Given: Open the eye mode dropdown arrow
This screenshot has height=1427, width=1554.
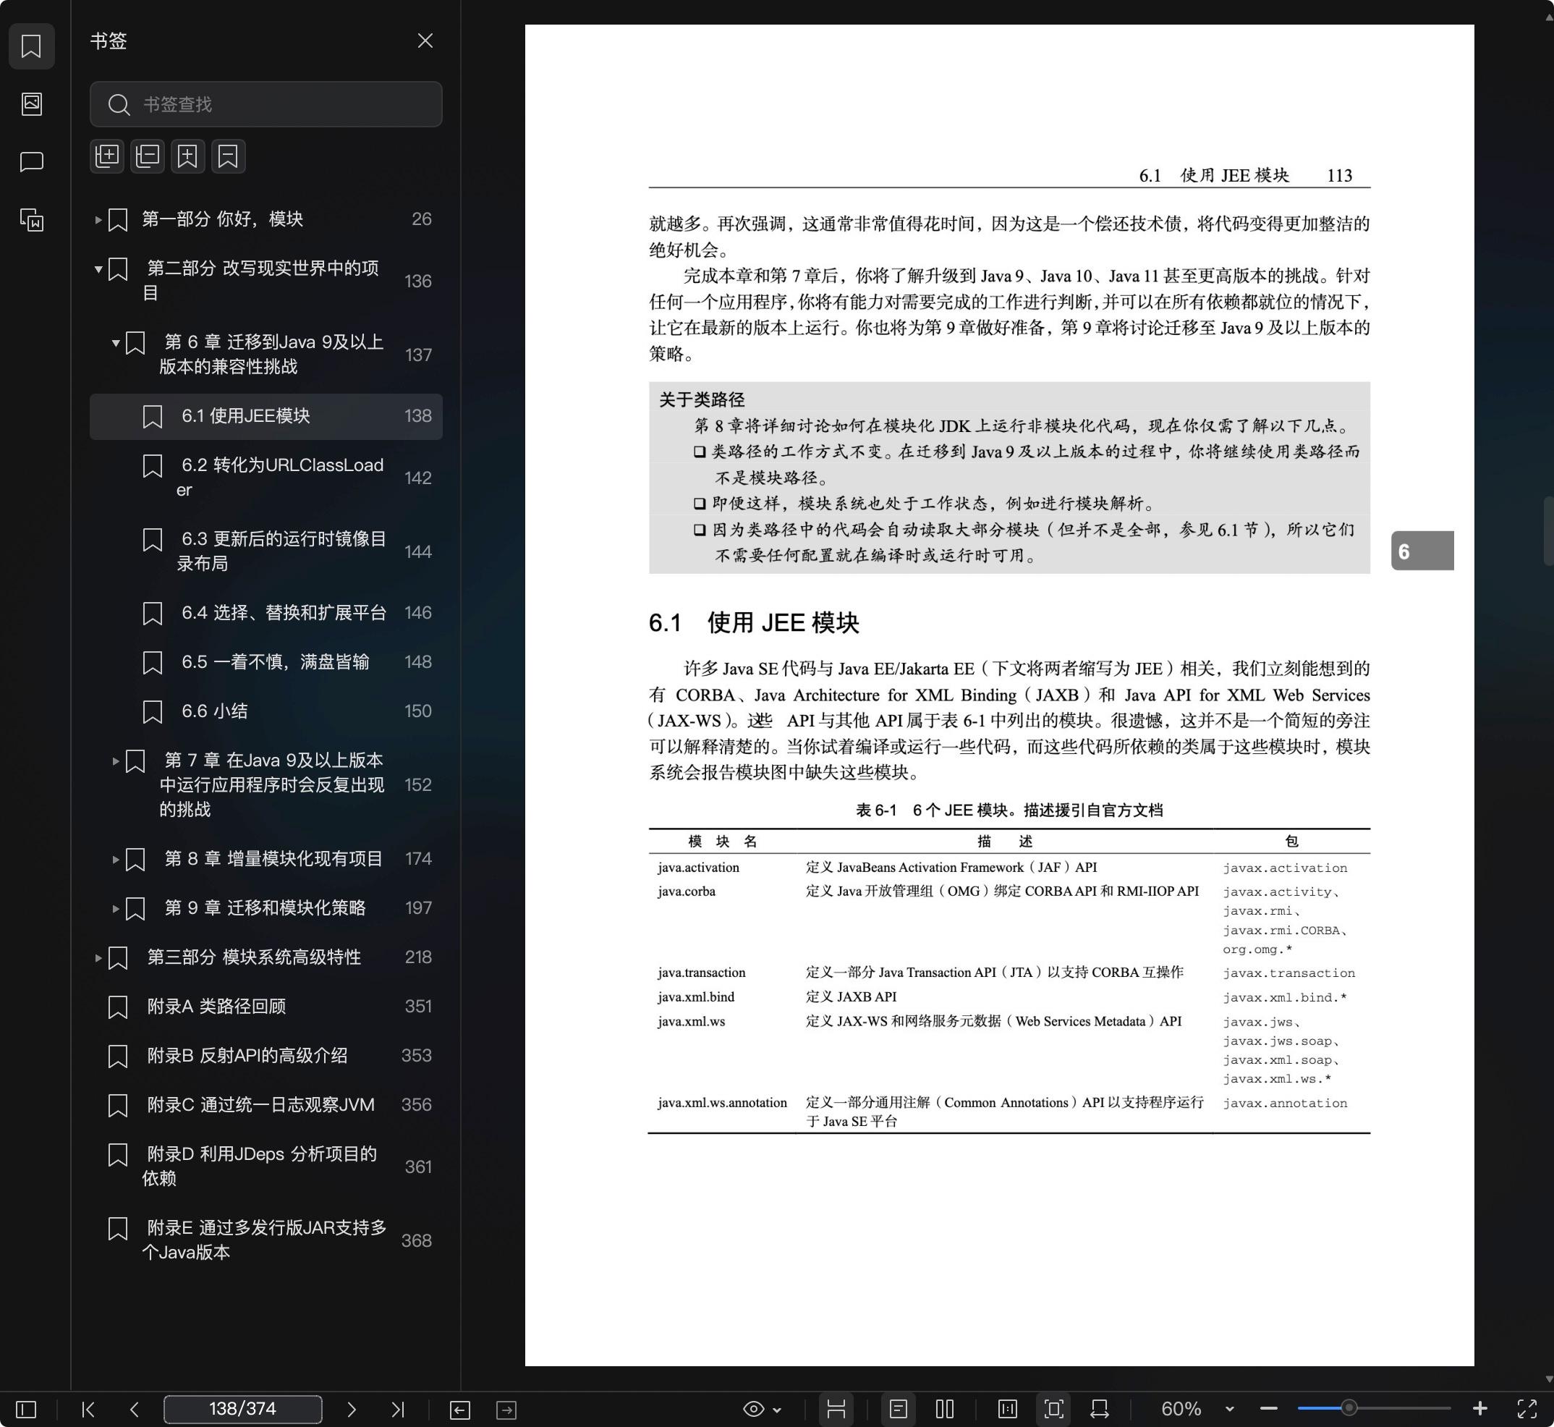Looking at the screenshot, I should pyautogui.click(x=776, y=1410).
